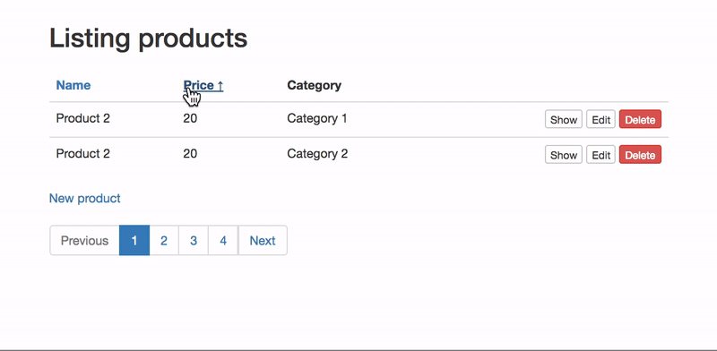Click the Listing products heading
This screenshot has height=351, width=717.
(x=148, y=39)
